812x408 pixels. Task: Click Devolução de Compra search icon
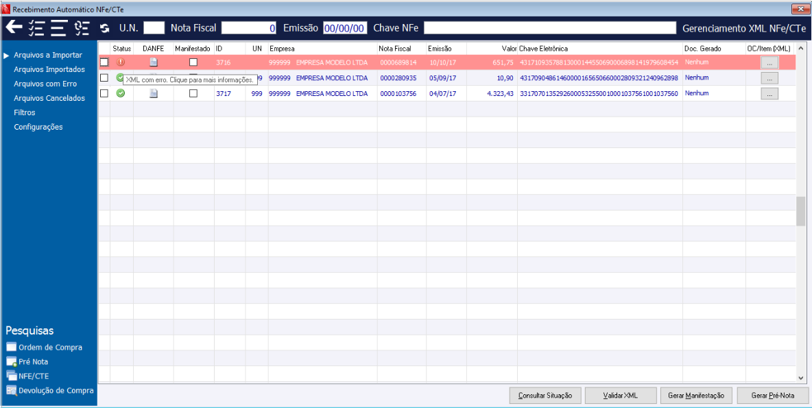pos(12,390)
